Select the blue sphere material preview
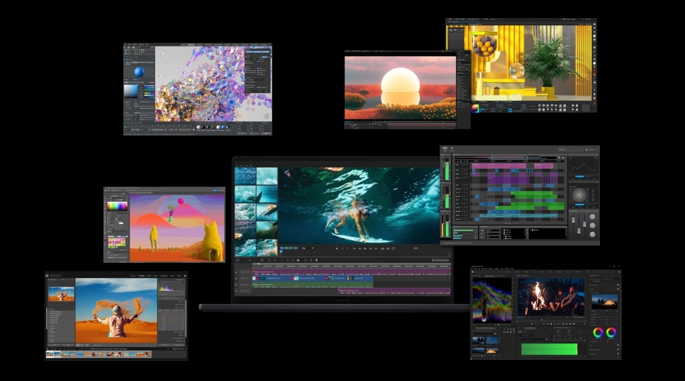 tap(139, 72)
